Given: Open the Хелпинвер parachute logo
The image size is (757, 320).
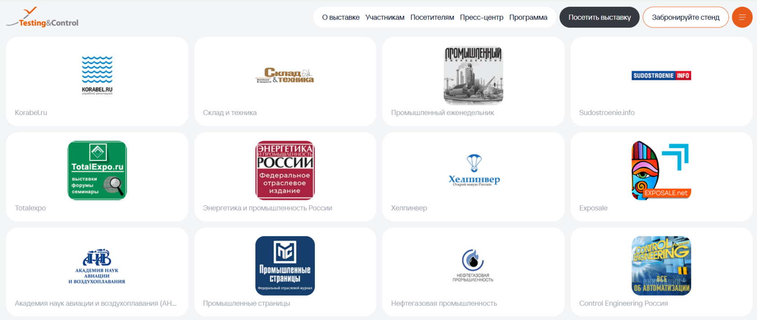Looking at the screenshot, I should coord(474,171).
